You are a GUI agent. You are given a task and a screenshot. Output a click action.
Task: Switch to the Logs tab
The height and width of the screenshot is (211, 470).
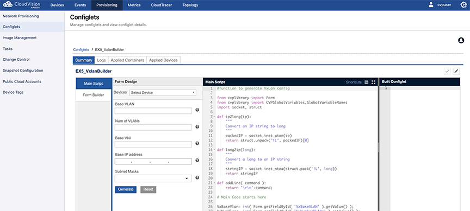tap(101, 60)
